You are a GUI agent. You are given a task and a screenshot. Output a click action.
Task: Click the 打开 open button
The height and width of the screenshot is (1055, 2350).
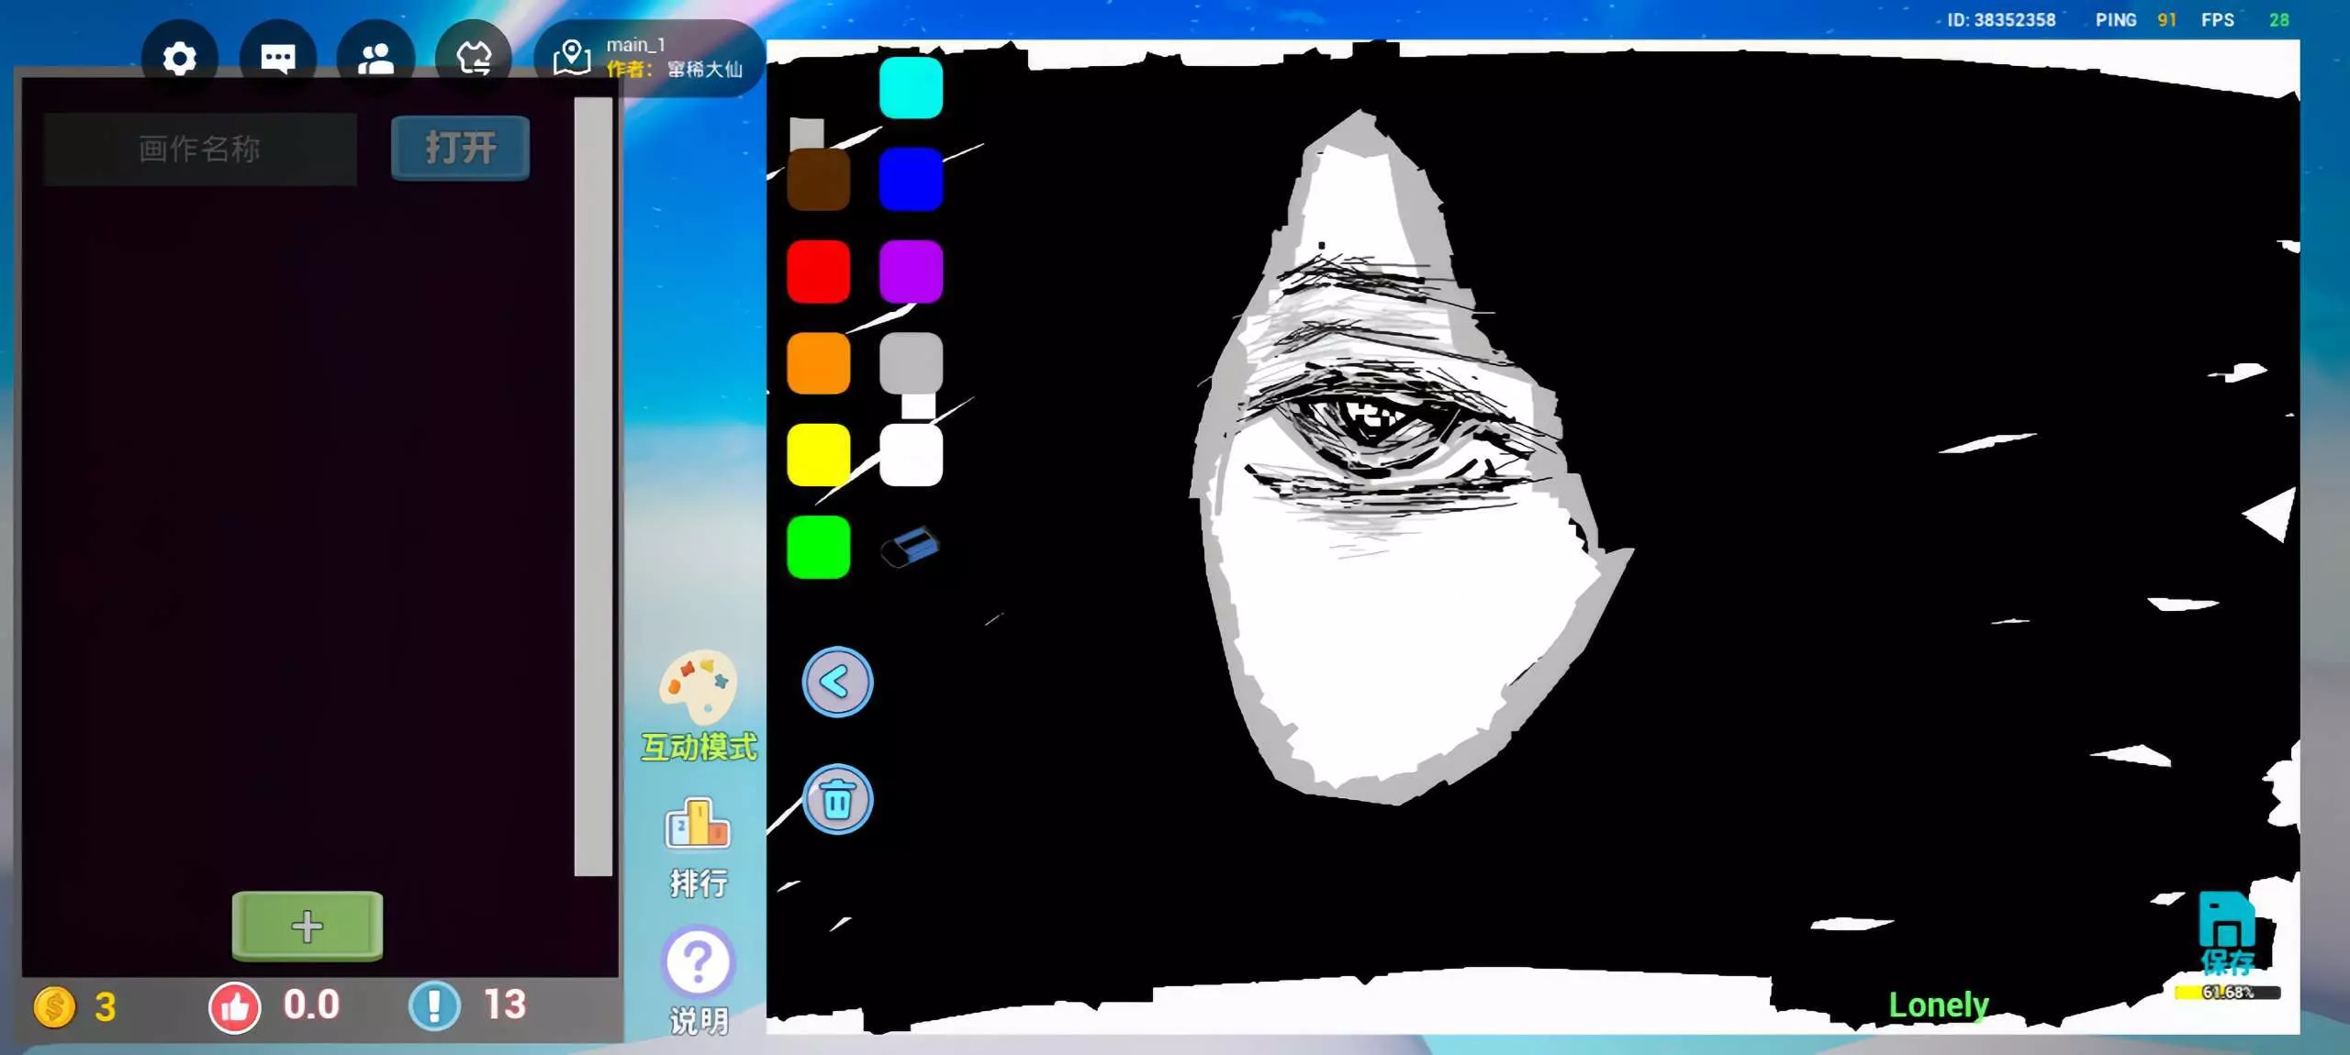point(460,148)
